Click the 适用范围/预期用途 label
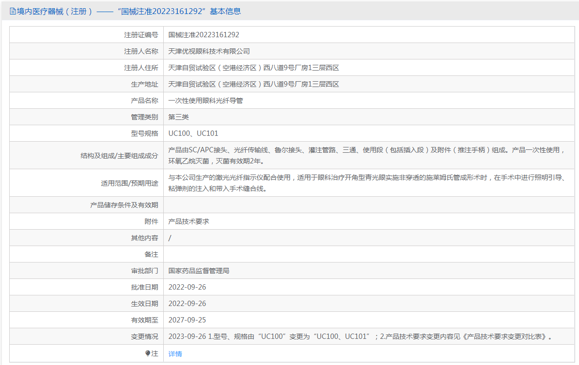This screenshot has height=365, width=579. pyautogui.click(x=130, y=183)
